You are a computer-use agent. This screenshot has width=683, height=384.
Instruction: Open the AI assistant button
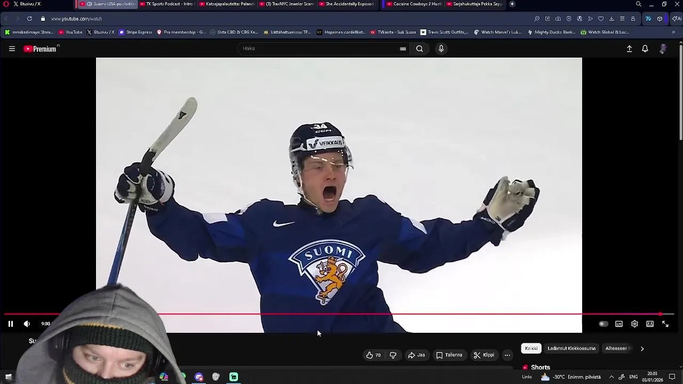(x=676, y=19)
